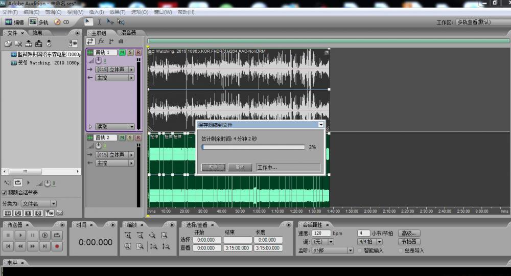Select the Scrub tool in toolbar
511x276 pixels.
[121, 21]
